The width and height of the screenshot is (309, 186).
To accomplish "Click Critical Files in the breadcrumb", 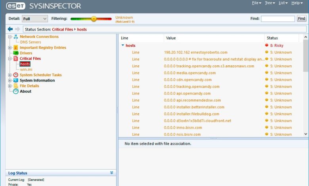I will [63, 30].
